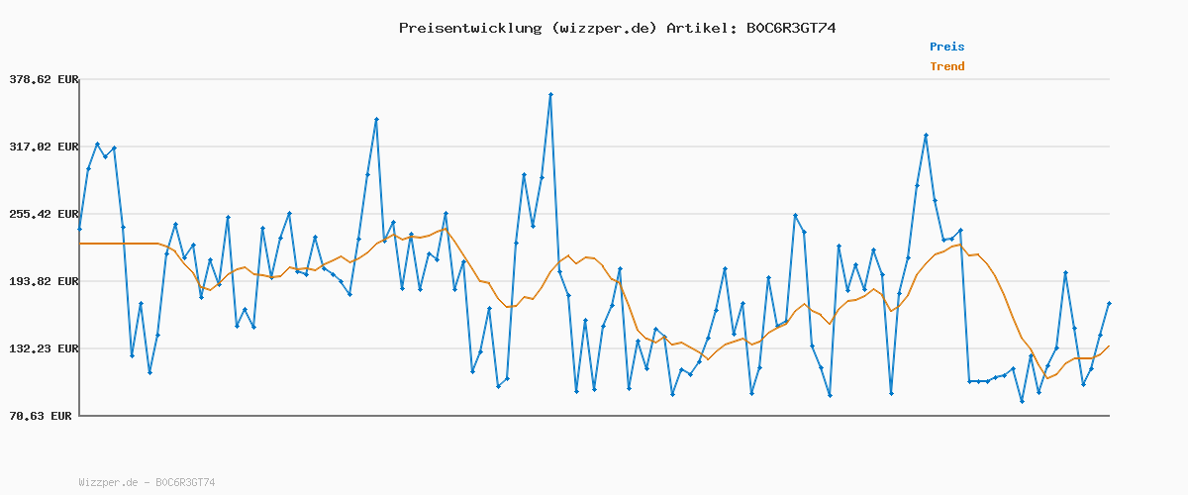Click the Trend legend label
1188x495 pixels.
[946, 67]
